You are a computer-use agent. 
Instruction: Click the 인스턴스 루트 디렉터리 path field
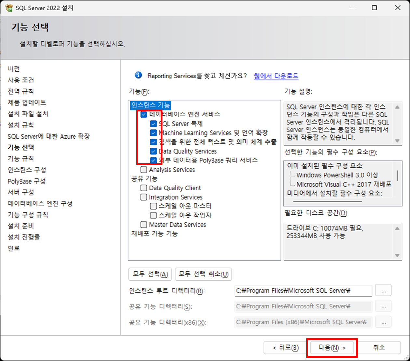[x=303, y=291]
